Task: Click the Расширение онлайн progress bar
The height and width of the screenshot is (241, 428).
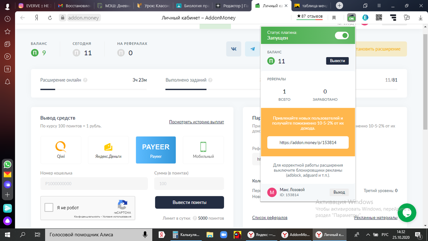Action: click(93, 89)
